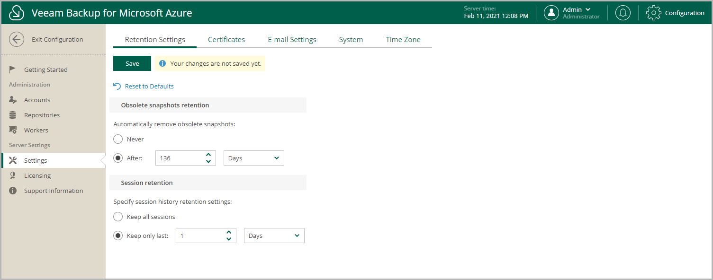
Task: Click the Obsolete snapshots retention heading
Action: pos(165,105)
